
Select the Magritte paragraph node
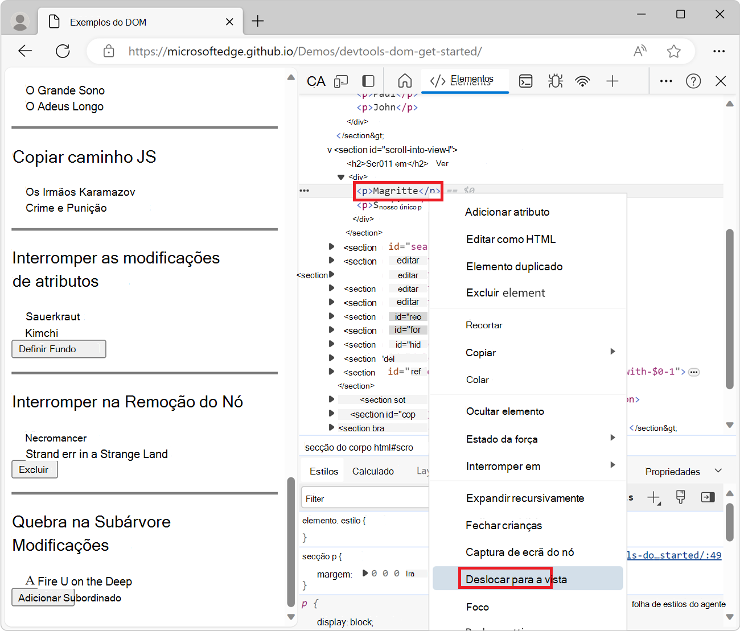398,191
